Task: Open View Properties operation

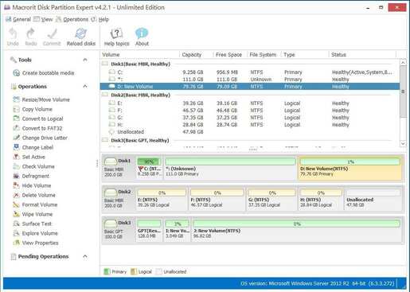Action: coord(36,243)
